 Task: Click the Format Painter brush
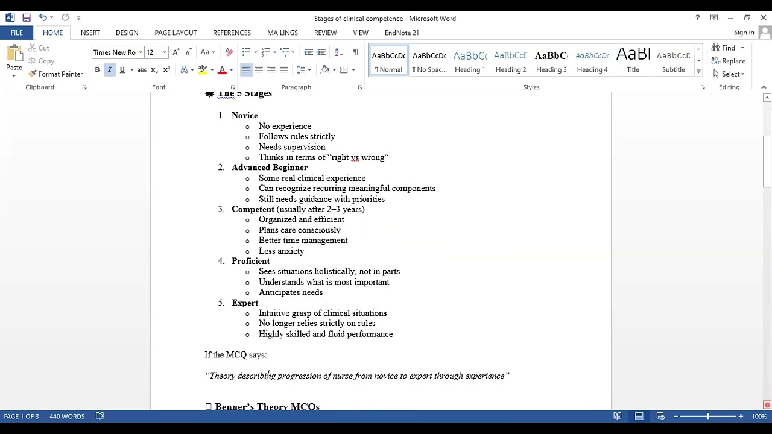click(x=55, y=74)
